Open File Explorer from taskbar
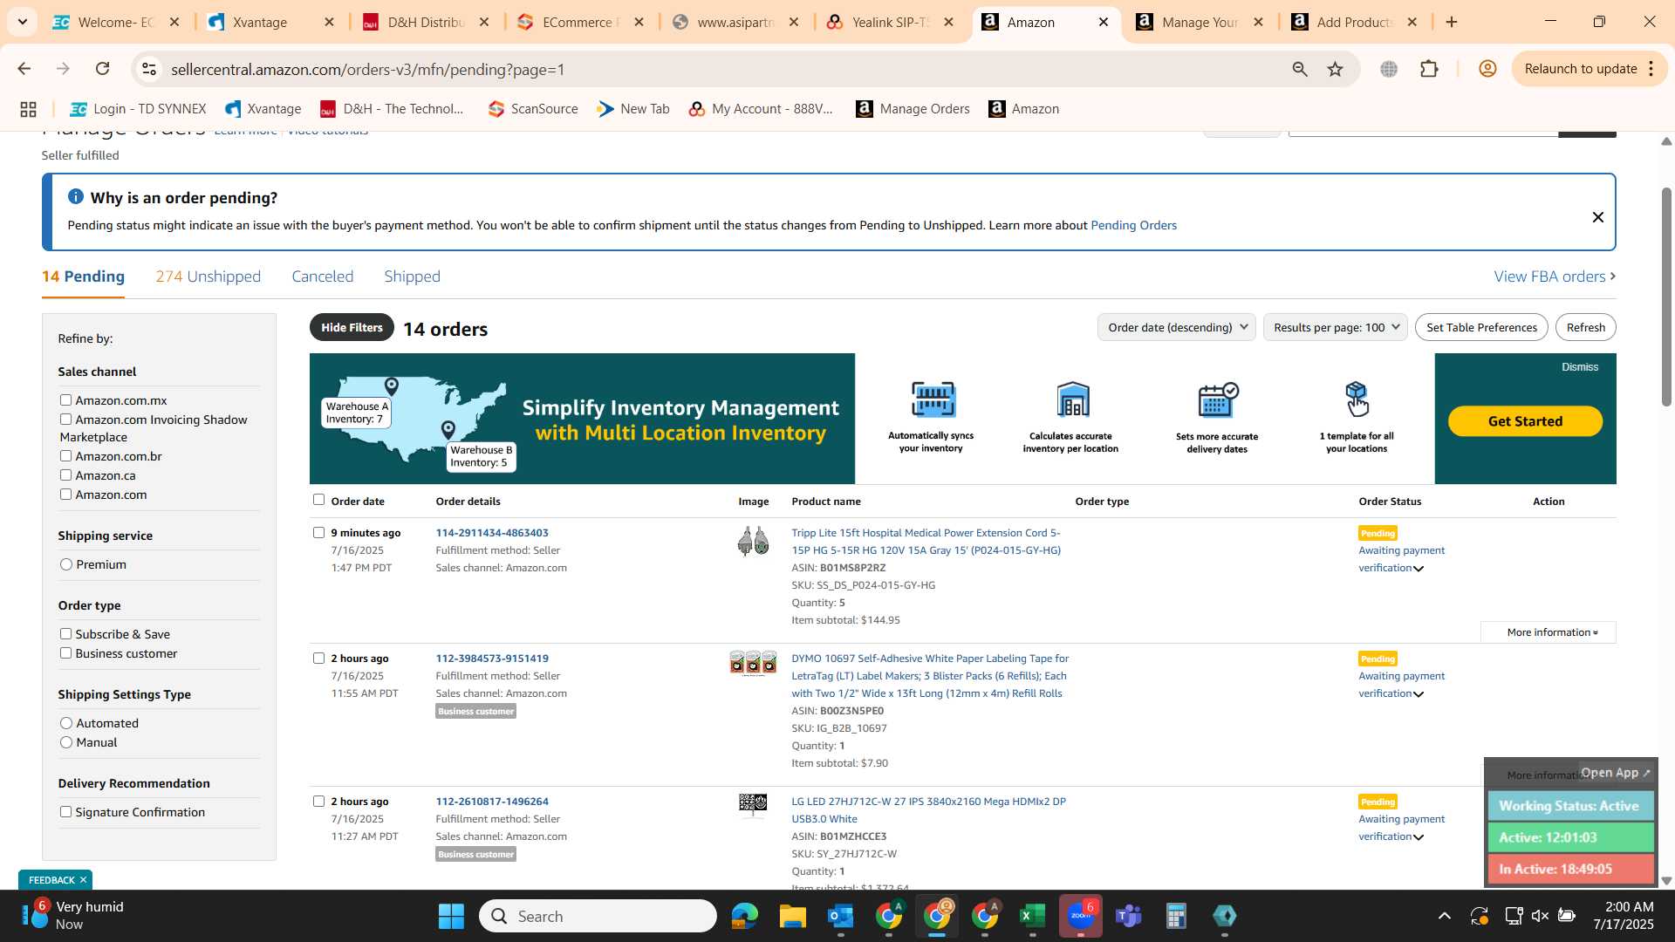The height and width of the screenshot is (942, 1675). (792, 916)
